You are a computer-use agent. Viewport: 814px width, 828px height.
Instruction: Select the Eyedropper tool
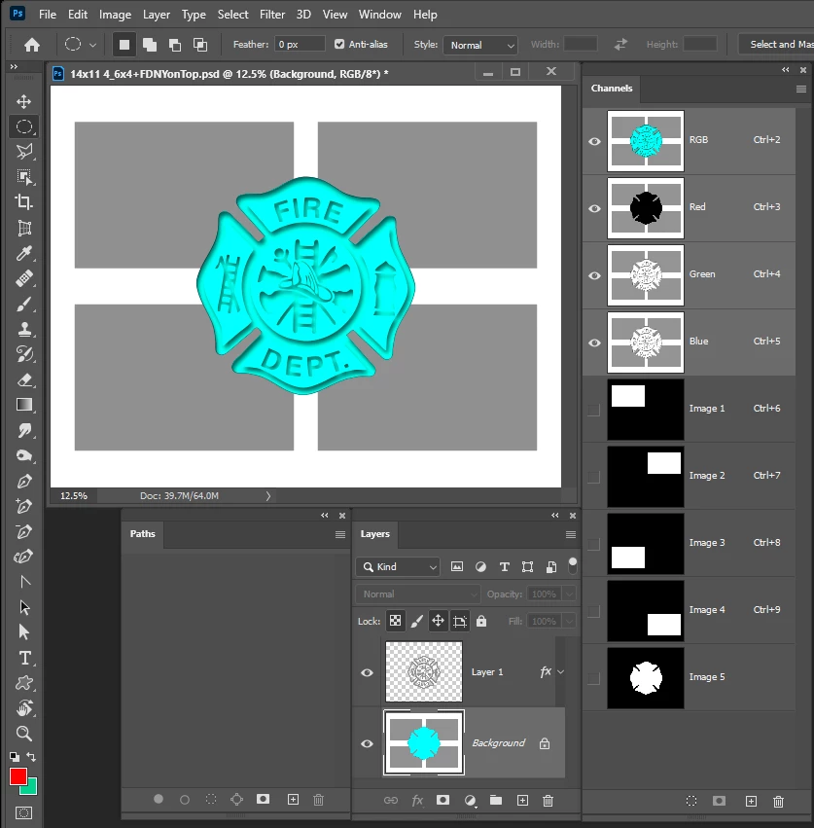(x=23, y=253)
